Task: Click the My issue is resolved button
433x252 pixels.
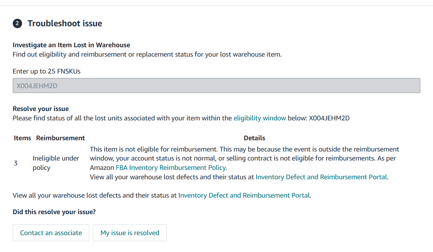Action: (130, 233)
